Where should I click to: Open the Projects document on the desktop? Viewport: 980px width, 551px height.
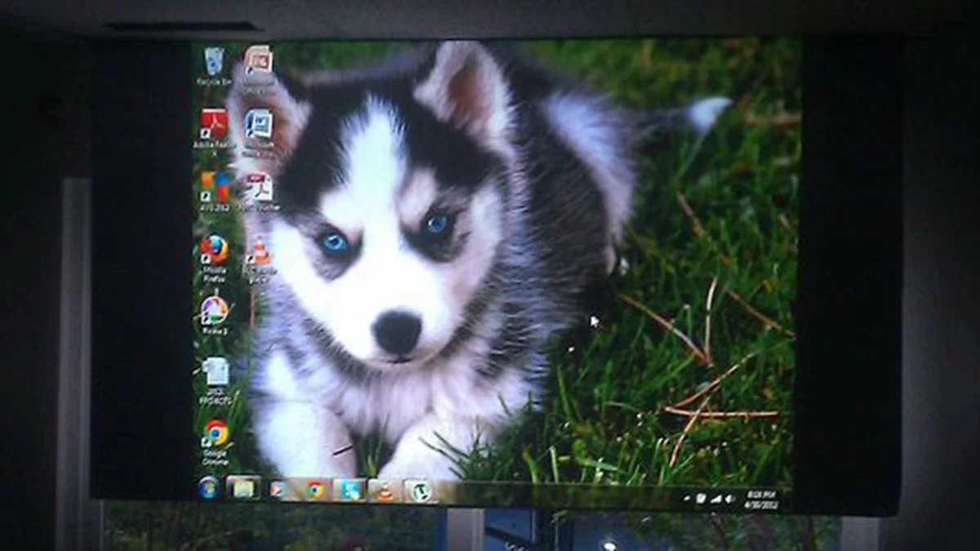[x=216, y=373]
